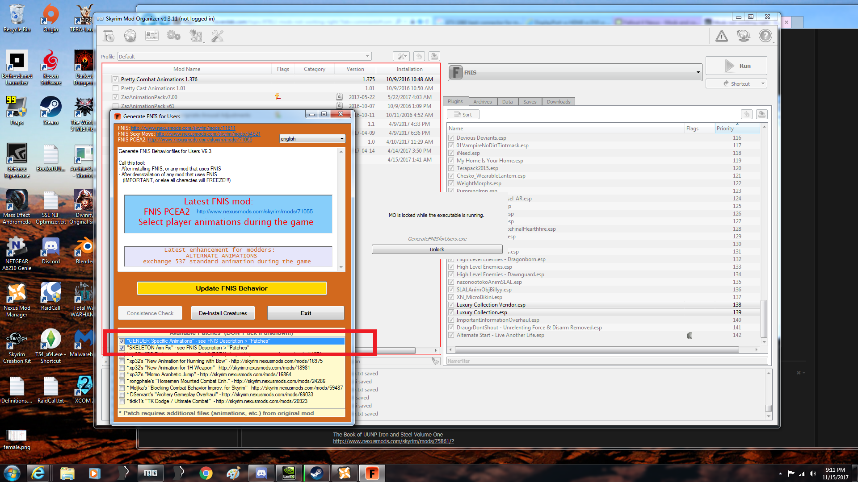Click the puzzle-piece Tools icon
The image size is (858, 482).
point(196,36)
